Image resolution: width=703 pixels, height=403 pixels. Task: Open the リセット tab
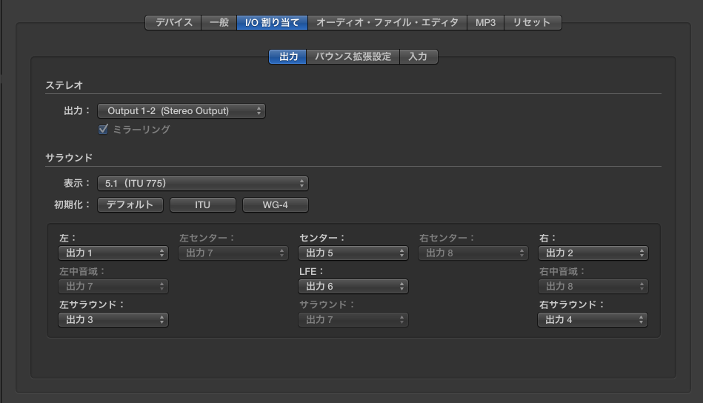(x=532, y=22)
